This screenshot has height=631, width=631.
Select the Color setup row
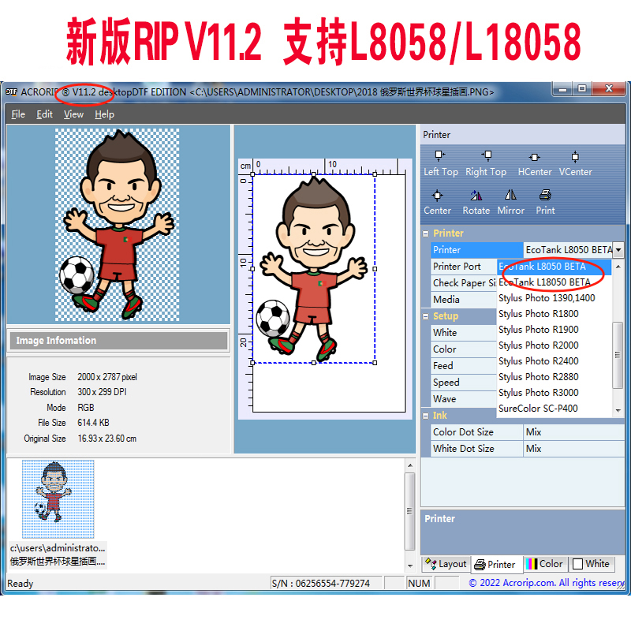(x=464, y=349)
